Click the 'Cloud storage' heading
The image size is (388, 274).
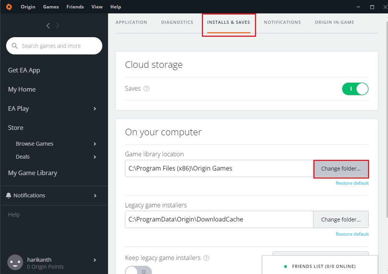(154, 65)
